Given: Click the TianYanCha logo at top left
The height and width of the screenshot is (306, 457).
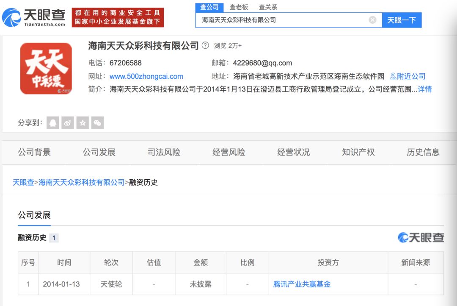Looking at the screenshot, I should point(33,17).
